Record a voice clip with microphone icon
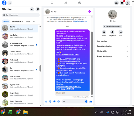The width and height of the screenshot is (134, 116). pos(46,102)
